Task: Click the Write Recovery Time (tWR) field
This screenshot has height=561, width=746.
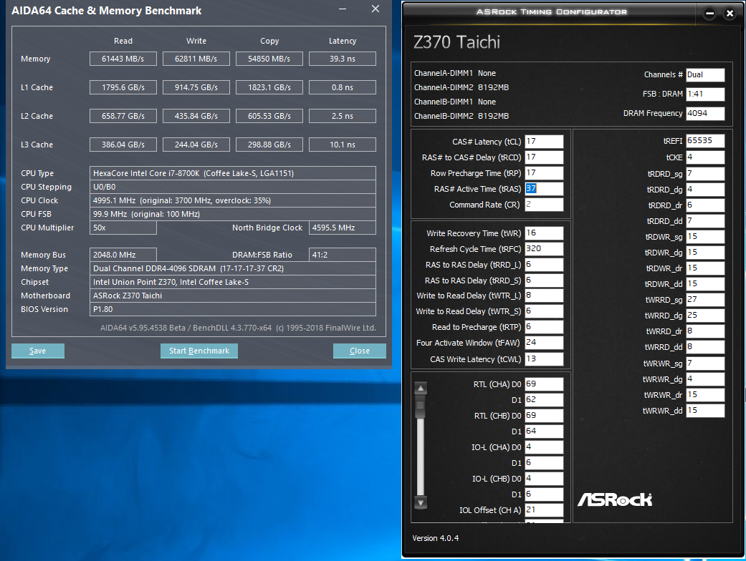Action: pyautogui.click(x=544, y=233)
